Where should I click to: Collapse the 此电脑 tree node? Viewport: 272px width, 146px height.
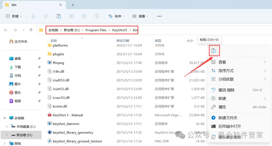[x=5, y=118]
